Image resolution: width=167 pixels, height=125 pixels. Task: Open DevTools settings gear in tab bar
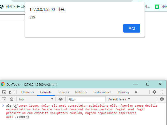pyautogui.click(x=154, y=92)
